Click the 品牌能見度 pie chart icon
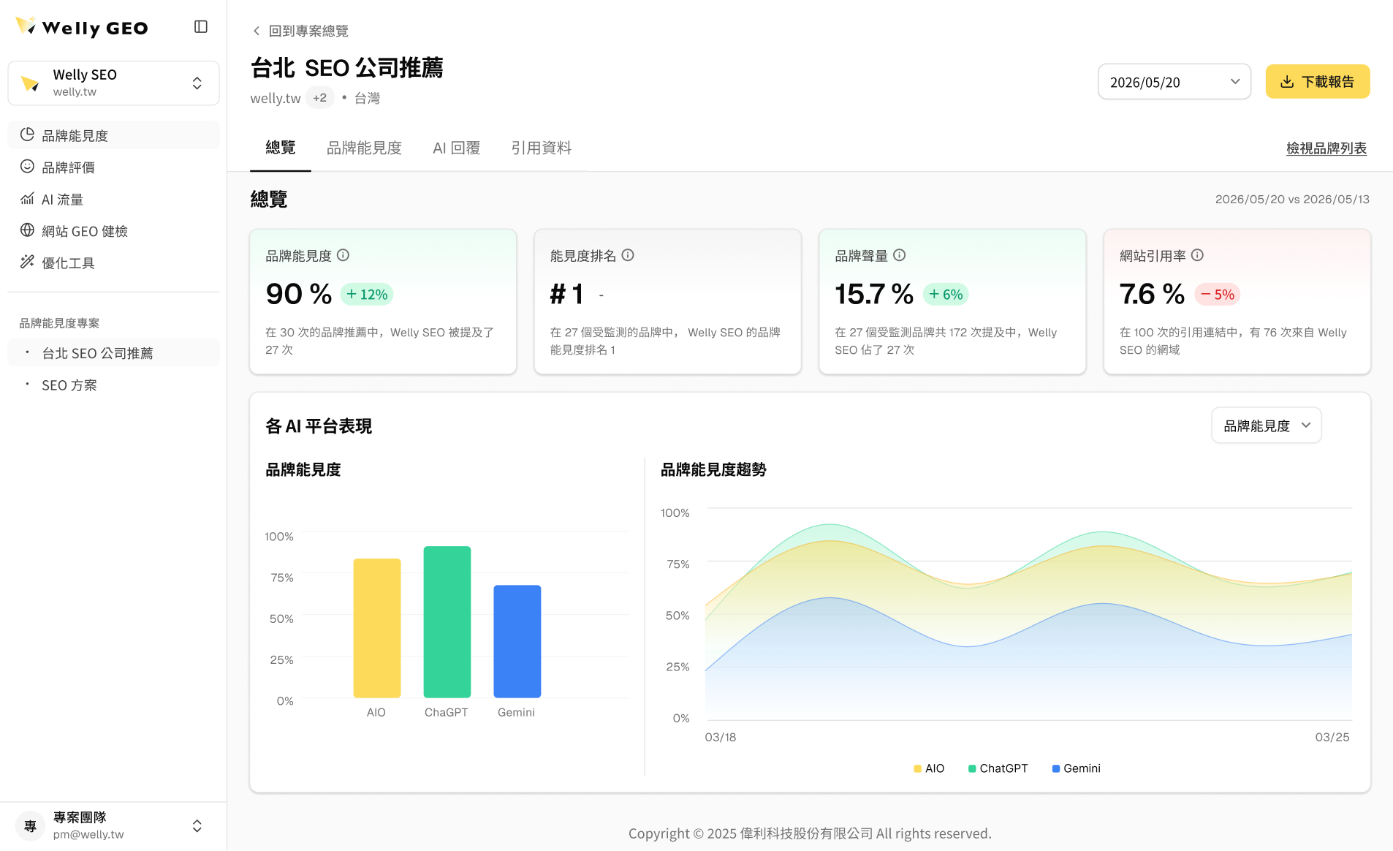This screenshot has width=1393, height=851. (x=27, y=135)
